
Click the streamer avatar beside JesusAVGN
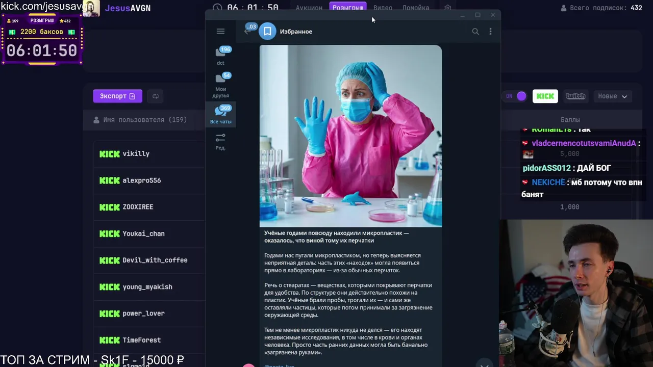[x=91, y=8]
